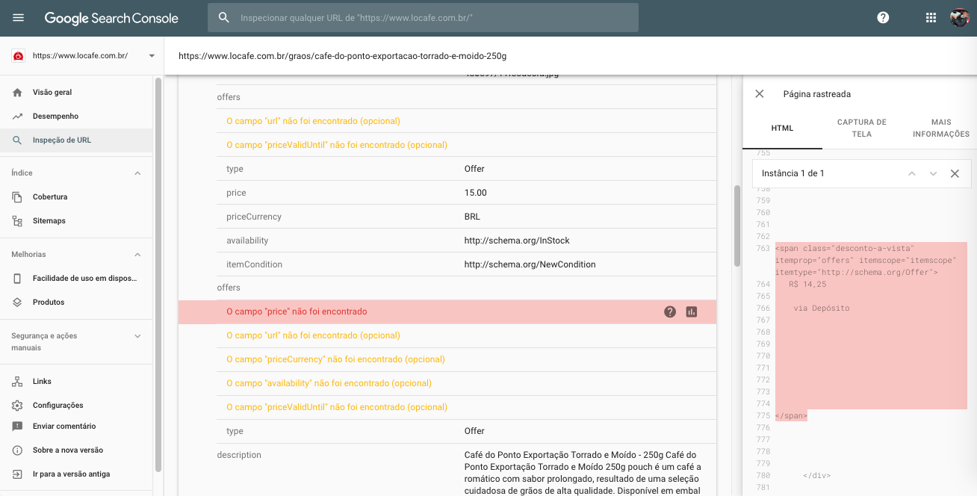Open the property selector dropdown

click(x=152, y=56)
